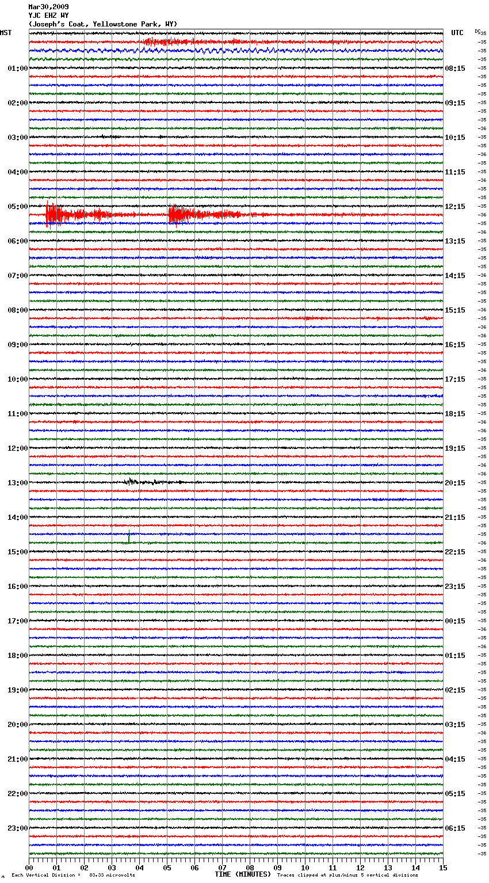The image size is (489, 883).
Task: Click the MST timezone label
Action: tap(6, 33)
